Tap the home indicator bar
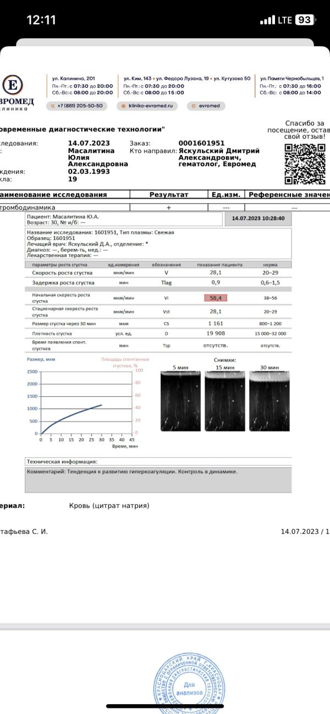 point(165,706)
